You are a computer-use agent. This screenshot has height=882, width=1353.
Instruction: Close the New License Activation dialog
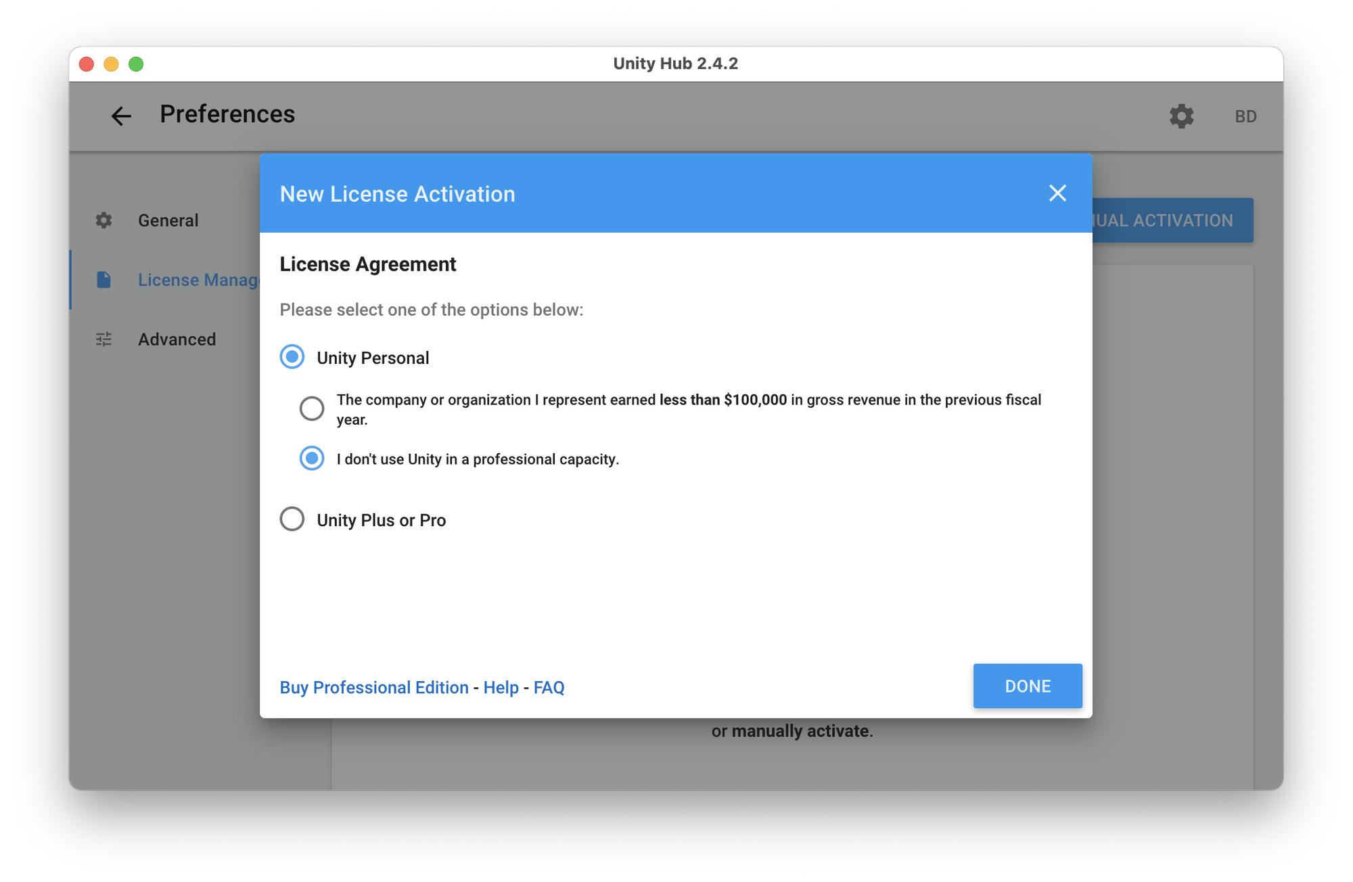(1057, 193)
